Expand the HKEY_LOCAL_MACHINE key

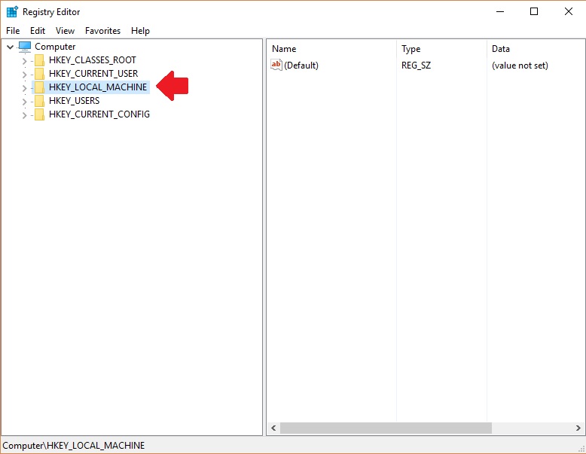[24, 88]
